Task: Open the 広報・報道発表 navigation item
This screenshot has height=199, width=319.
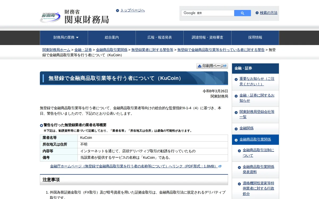Action: pyautogui.click(x=159, y=38)
